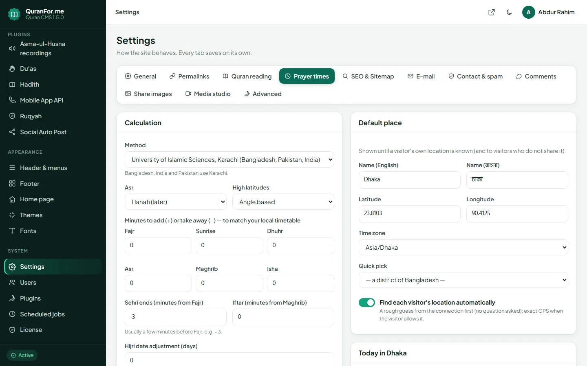This screenshot has height=366, width=587.
Task: Click the QuranFor.me book logo icon
Action: tap(14, 14)
